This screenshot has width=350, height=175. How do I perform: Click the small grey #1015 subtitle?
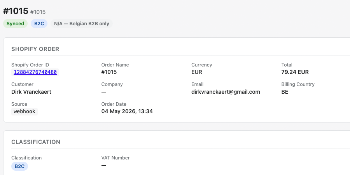click(x=38, y=12)
